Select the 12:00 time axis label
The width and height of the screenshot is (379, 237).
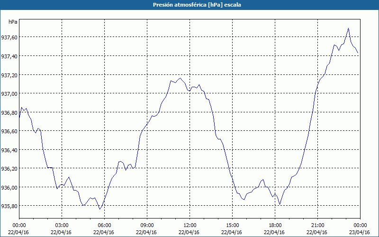(x=190, y=226)
